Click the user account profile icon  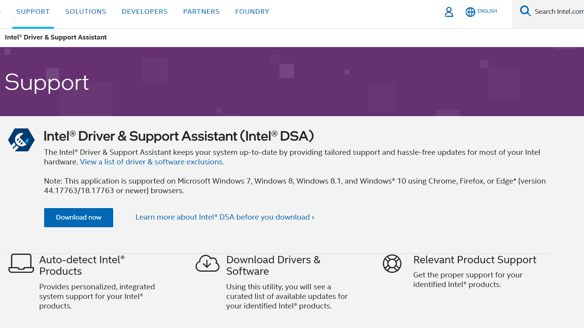pos(449,12)
